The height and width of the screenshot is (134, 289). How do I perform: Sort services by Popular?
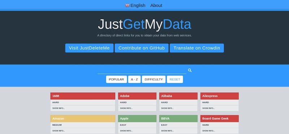click(116, 79)
